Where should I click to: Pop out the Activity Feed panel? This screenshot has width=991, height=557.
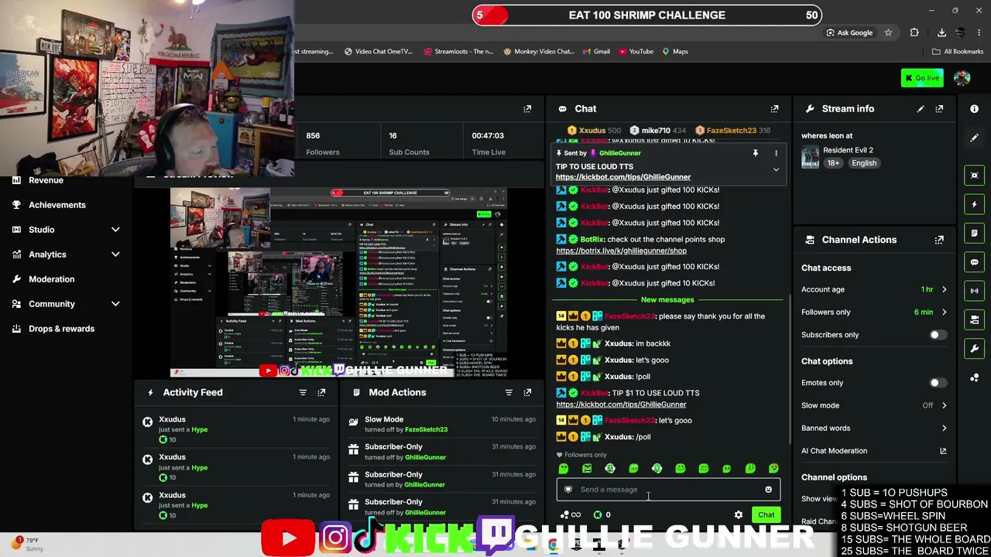[321, 392]
